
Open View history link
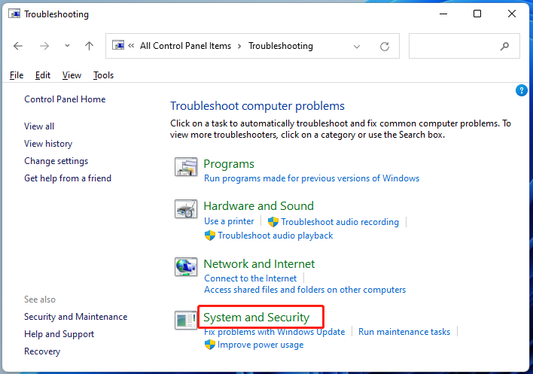(48, 144)
